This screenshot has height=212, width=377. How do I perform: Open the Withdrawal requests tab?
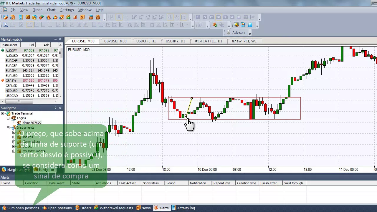pyautogui.click(x=114, y=208)
